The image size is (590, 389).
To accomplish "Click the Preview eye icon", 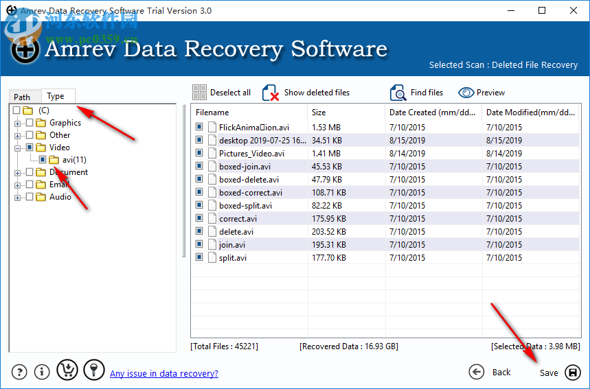I will click(x=466, y=93).
